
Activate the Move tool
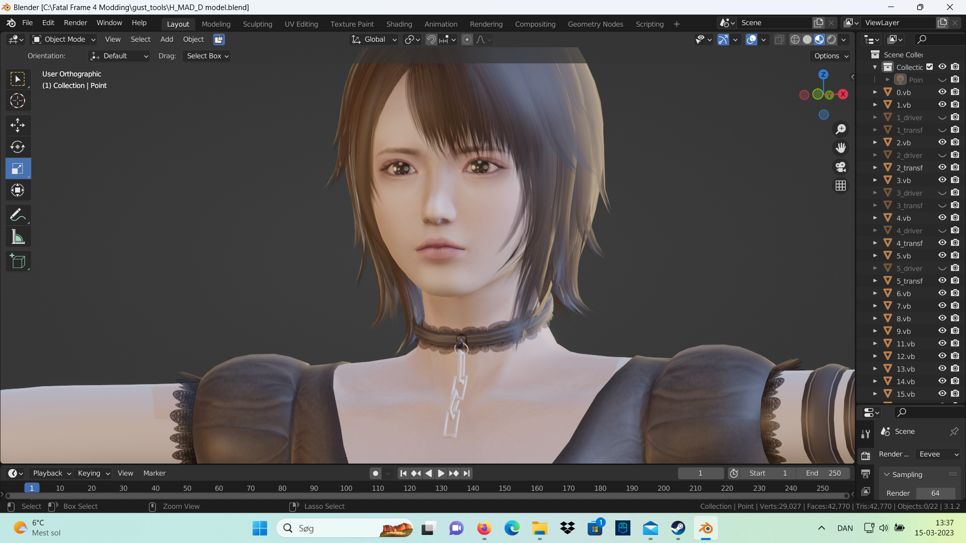(18, 125)
